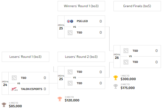Click bottom TBD logo in Grand Finals match
The height and width of the screenshot is (110, 163).
[x=126, y=62]
